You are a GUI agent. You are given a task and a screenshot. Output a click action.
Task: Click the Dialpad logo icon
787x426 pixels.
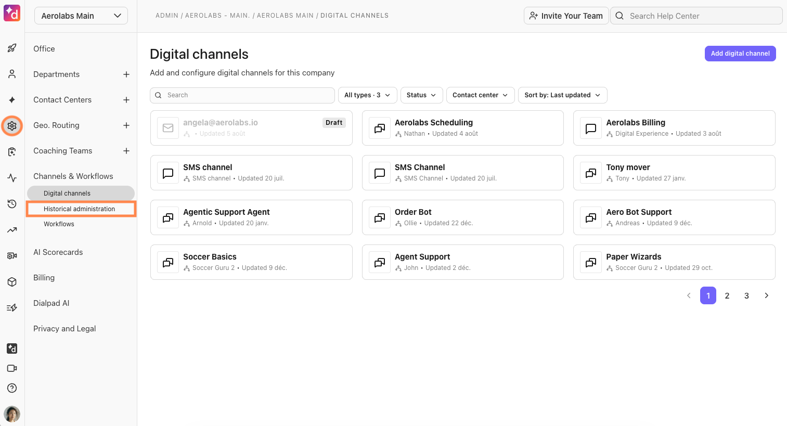12,13
